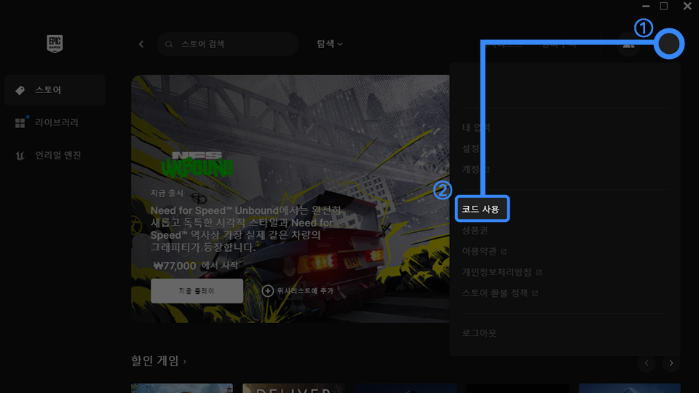Choose 로그아웃 in the account menu
The image size is (699, 393).
[479, 333]
